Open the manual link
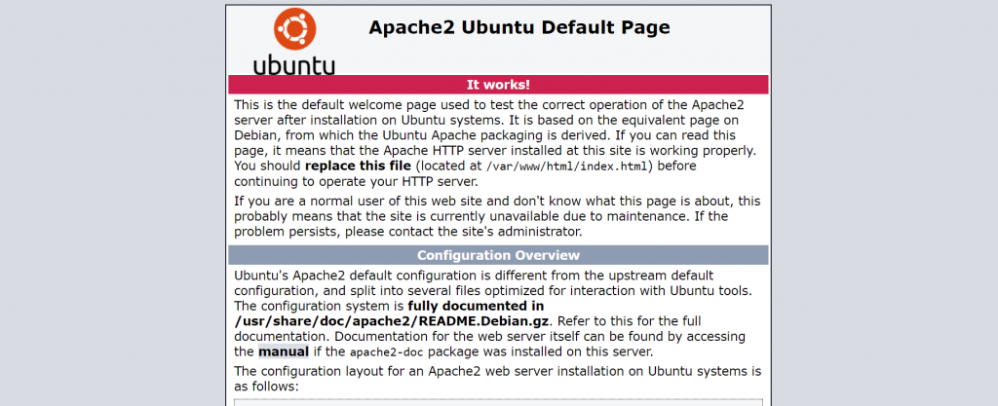Screen dimensions: 998x406 pyautogui.click(x=284, y=351)
